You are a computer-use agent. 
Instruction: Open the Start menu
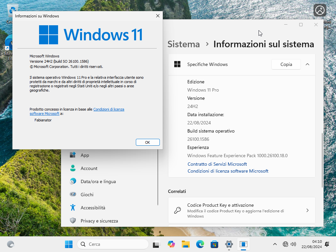pyautogui.click(x=69, y=244)
